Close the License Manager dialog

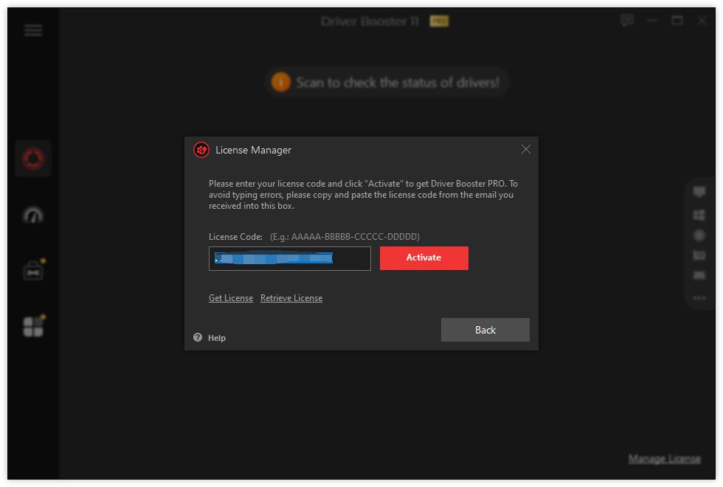point(525,149)
